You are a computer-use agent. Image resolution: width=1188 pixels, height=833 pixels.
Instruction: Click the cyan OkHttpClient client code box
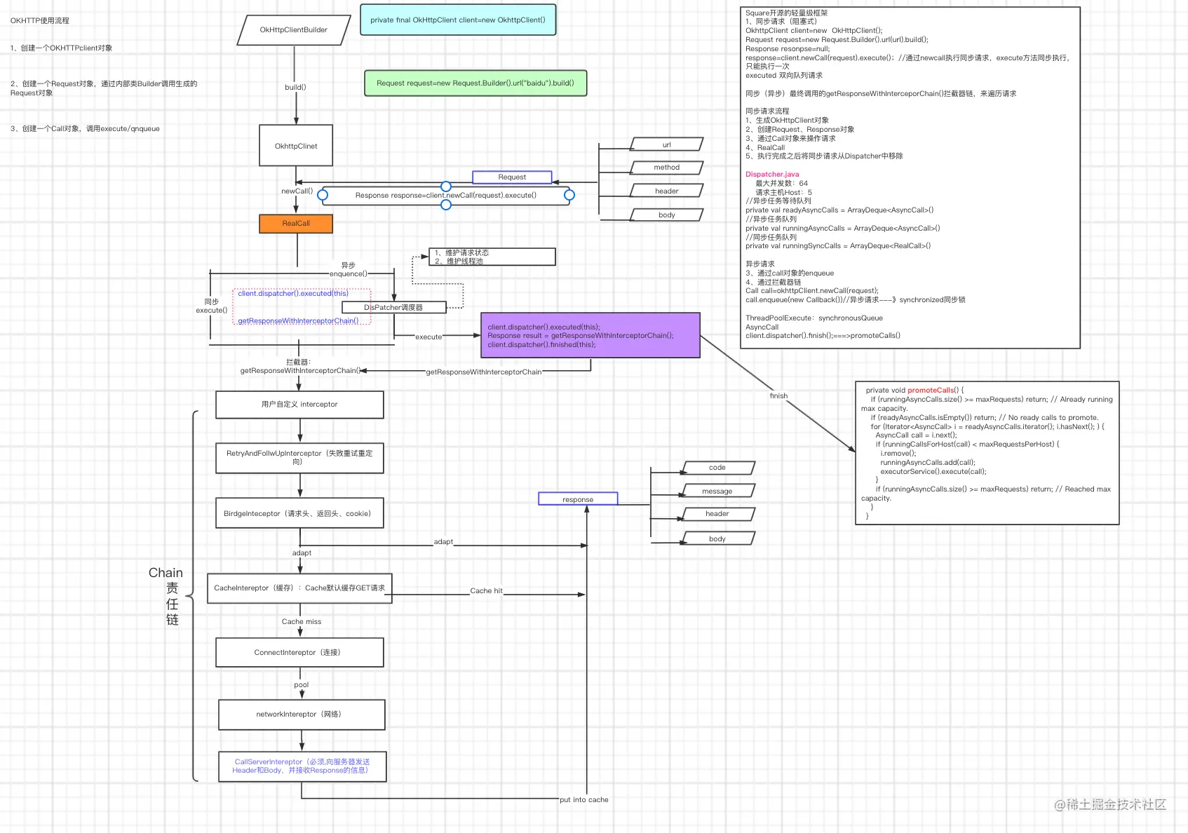(x=458, y=20)
